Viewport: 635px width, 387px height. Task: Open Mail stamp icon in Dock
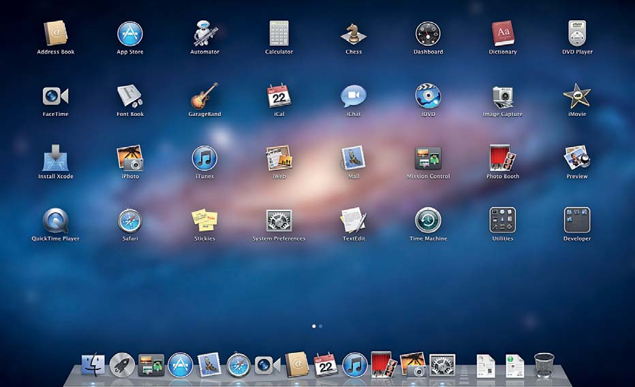click(x=209, y=365)
